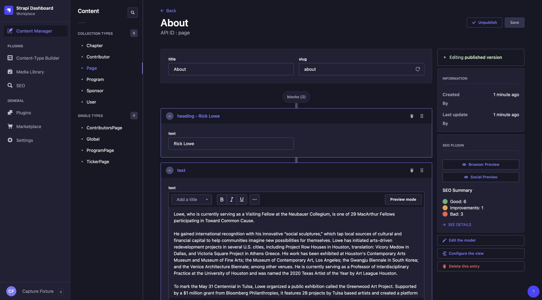Click the 'Improvements: 1' summary text
This screenshot has width=542, height=300.
tap(466, 208)
